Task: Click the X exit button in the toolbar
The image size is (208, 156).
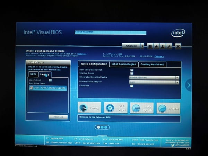Action: point(178,46)
